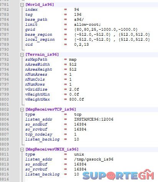This screenshot has width=158, height=182.
Task: Click the value 94 of the index key
Action: pyautogui.click(x=76, y=10)
